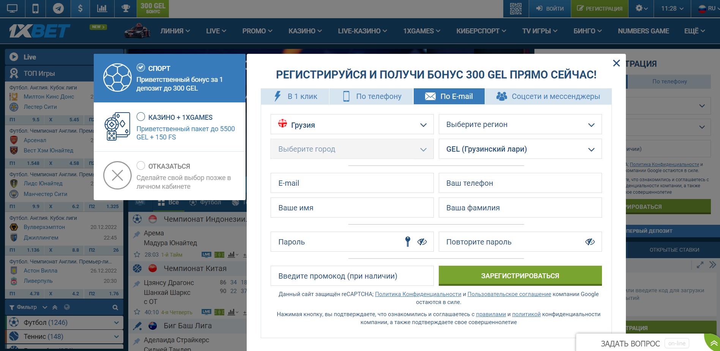Click the 1XBET logo

coord(39,31)
